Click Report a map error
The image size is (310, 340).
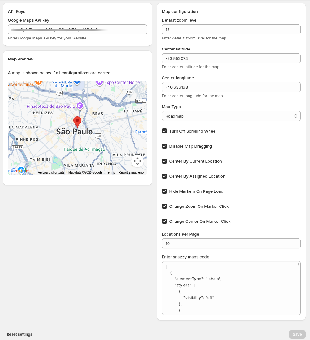coord(132,172)
